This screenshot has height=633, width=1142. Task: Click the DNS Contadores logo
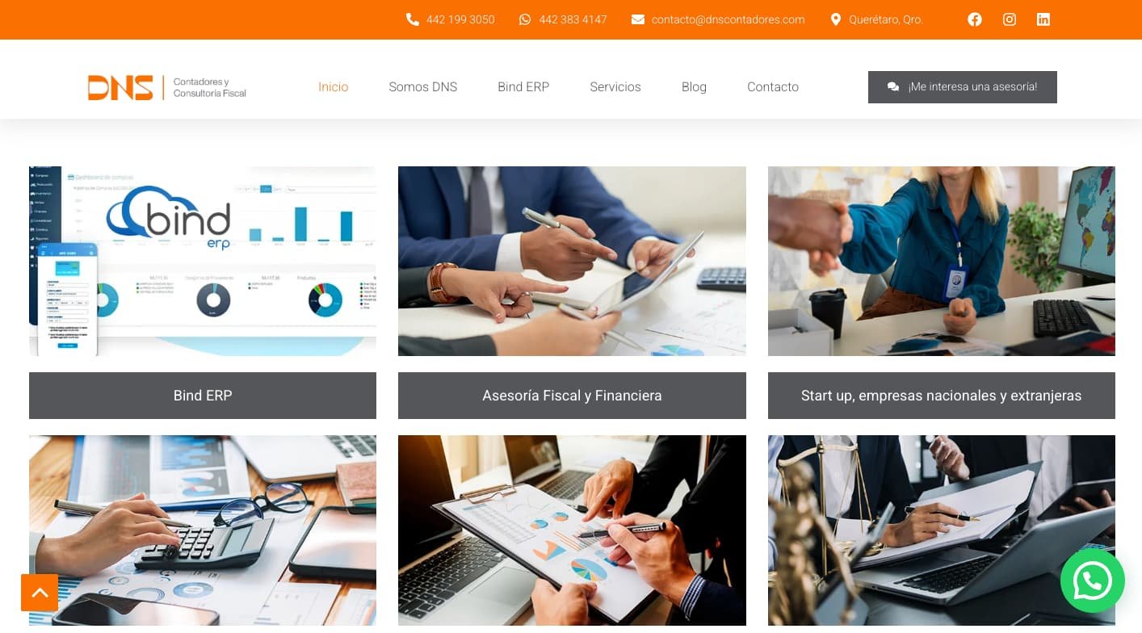pos(167,87)
